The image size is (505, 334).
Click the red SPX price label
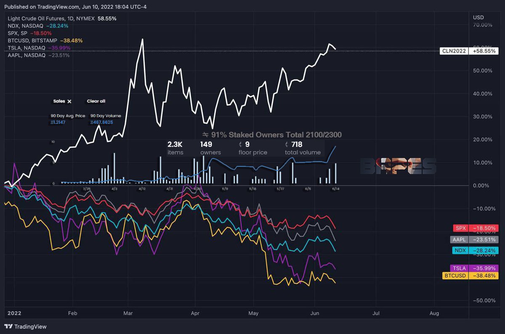(475, 228)
